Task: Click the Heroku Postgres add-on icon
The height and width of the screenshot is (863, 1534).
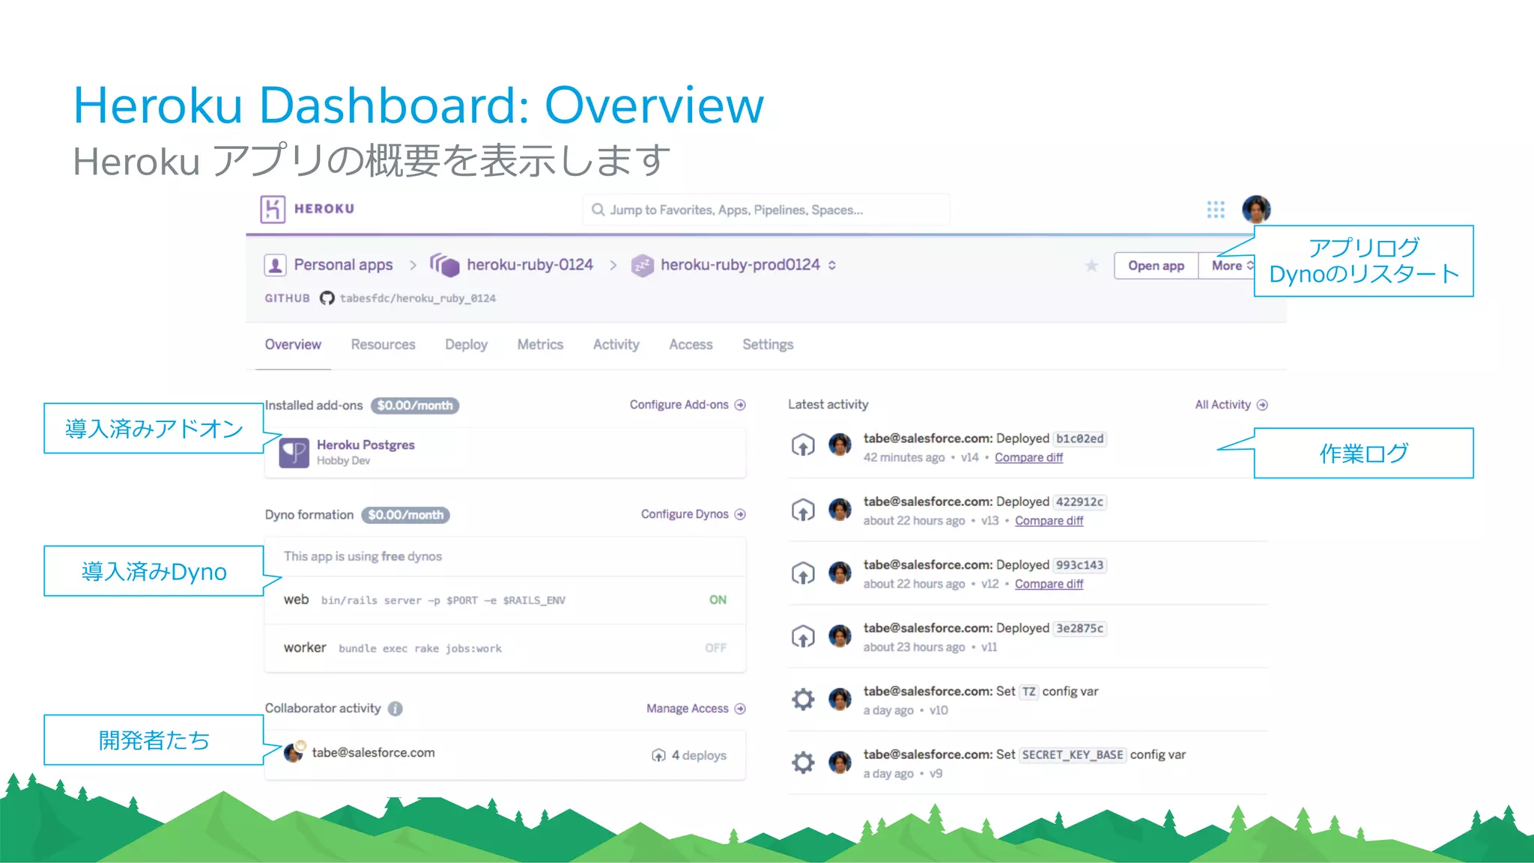Action: coord(294,452)
